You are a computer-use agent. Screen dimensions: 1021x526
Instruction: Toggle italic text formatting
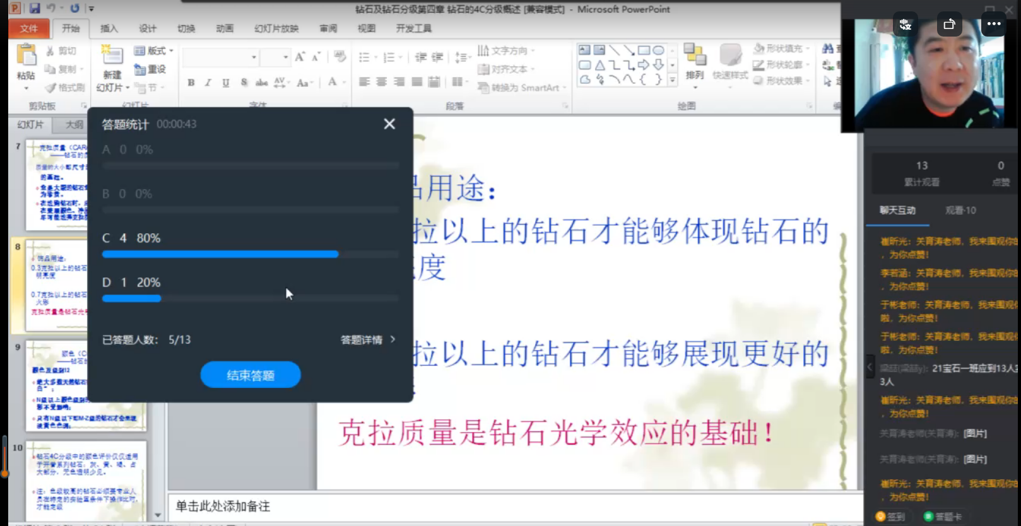coord(208,83)
